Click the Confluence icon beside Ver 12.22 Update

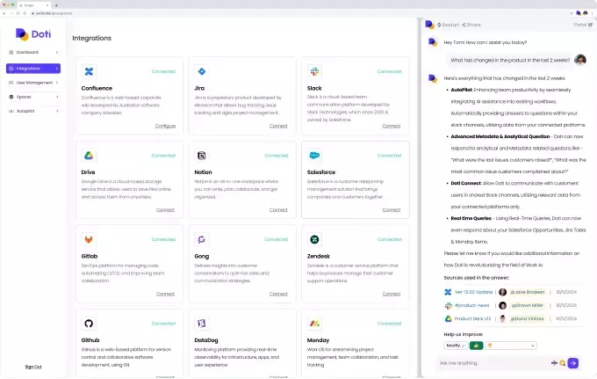(x=448, y=292)
